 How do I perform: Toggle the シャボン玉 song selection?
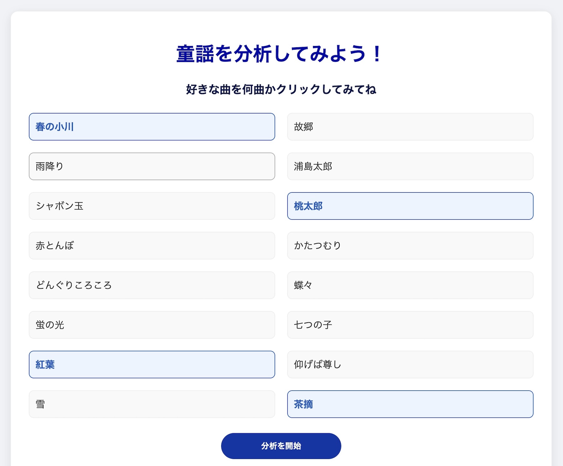[152, 206]
